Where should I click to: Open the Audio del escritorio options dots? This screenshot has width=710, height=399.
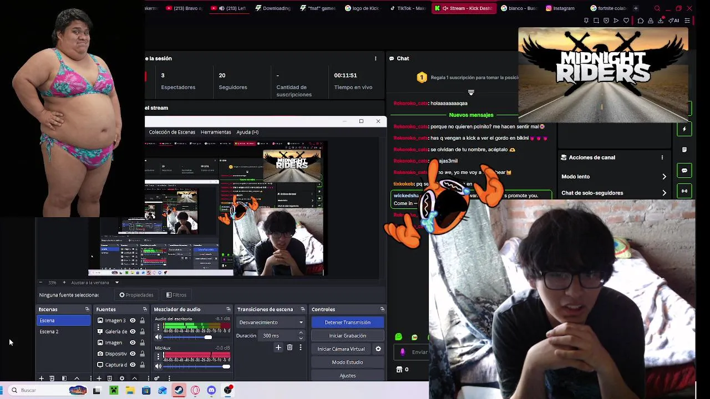[x=158, y=328]
